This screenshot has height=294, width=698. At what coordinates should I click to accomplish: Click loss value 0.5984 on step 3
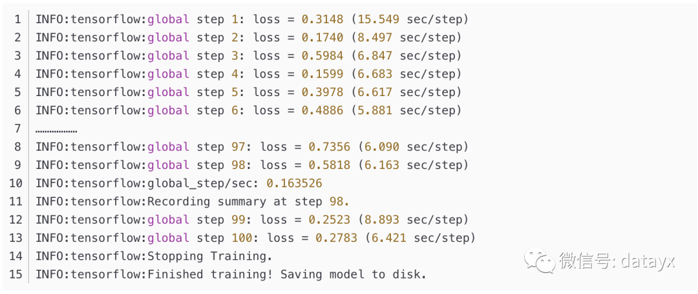click(323, 55)
